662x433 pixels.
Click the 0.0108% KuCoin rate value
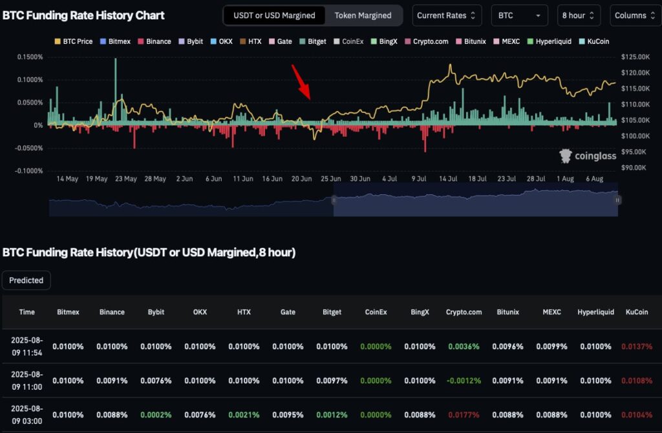(x=637, y=381)
